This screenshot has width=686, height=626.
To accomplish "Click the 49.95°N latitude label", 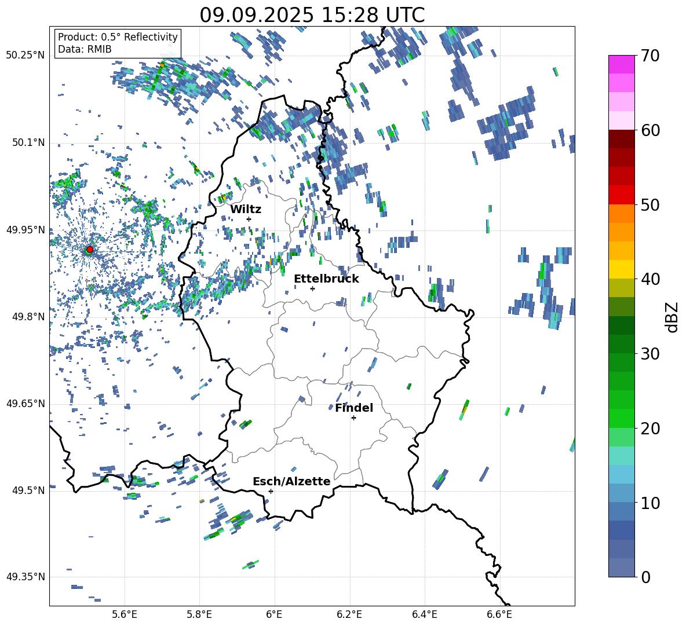I will 25,230.
